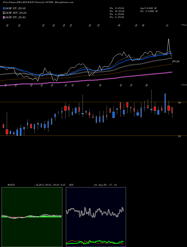The height and width of the screenshot is (247, 187).
Task: Select the 'DOW PT: 28.35' legend text
Action: [15, 17]
